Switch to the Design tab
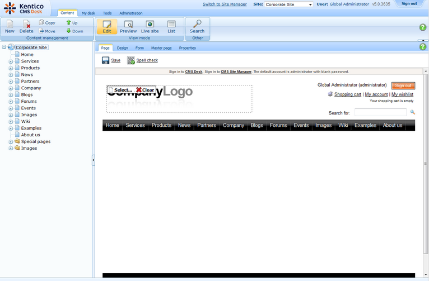 pyautogui.click(x=122, y=48)
